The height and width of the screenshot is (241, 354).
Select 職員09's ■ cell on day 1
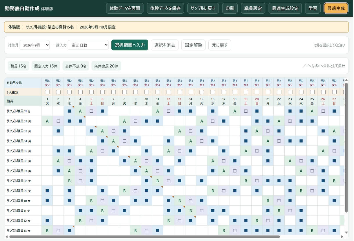[x=47, y=191]
